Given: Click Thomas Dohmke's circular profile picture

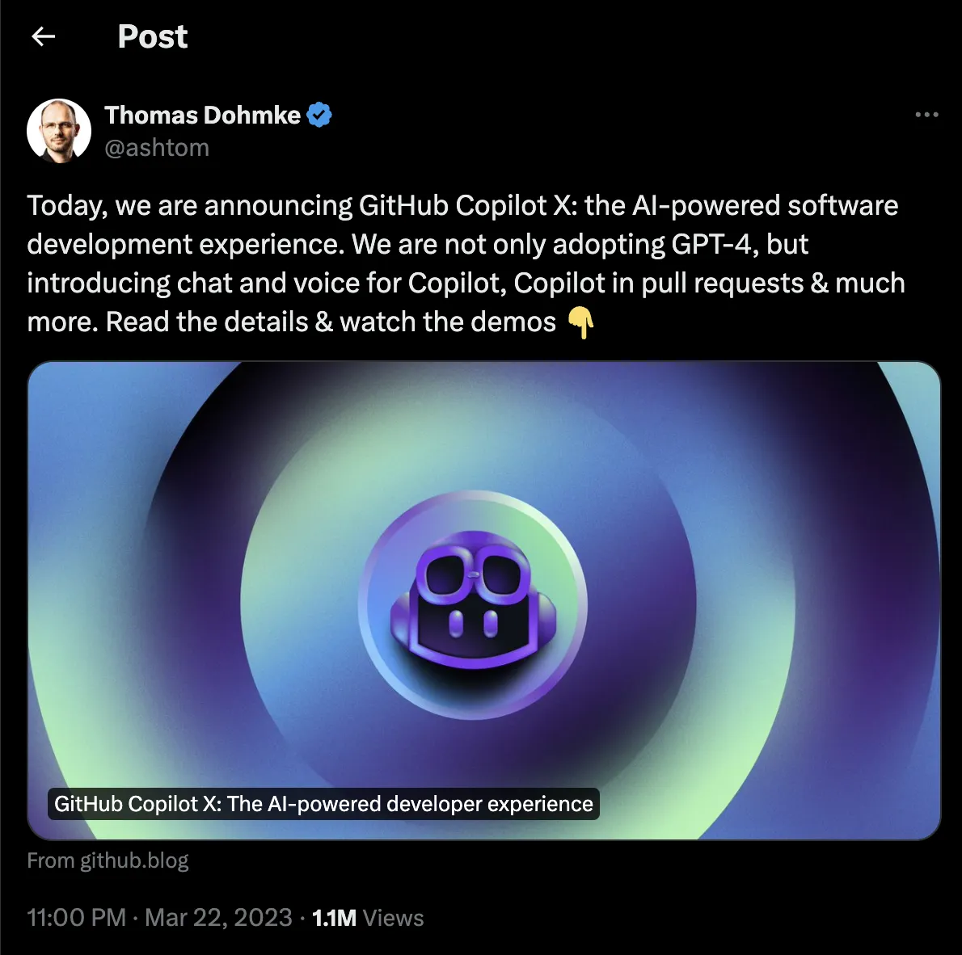Looking at the screenshot, I should [58, 130].
